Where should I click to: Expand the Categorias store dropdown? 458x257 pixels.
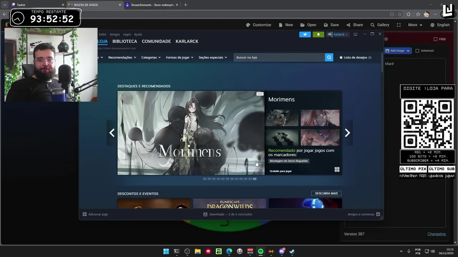[x=151, y=57]
